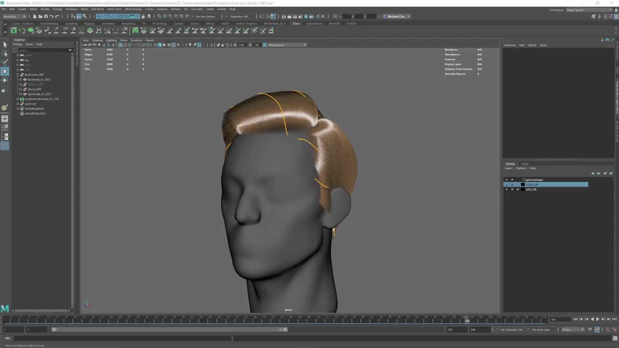Click the save scene icon
The width and height of the screenshot is (619, 348).
coord(46,16)
